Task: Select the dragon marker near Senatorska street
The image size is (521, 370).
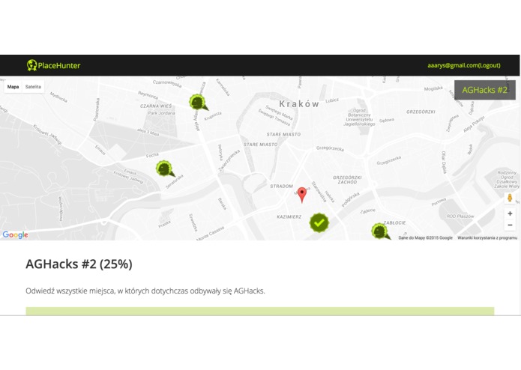Action: (x=165, y=169)
